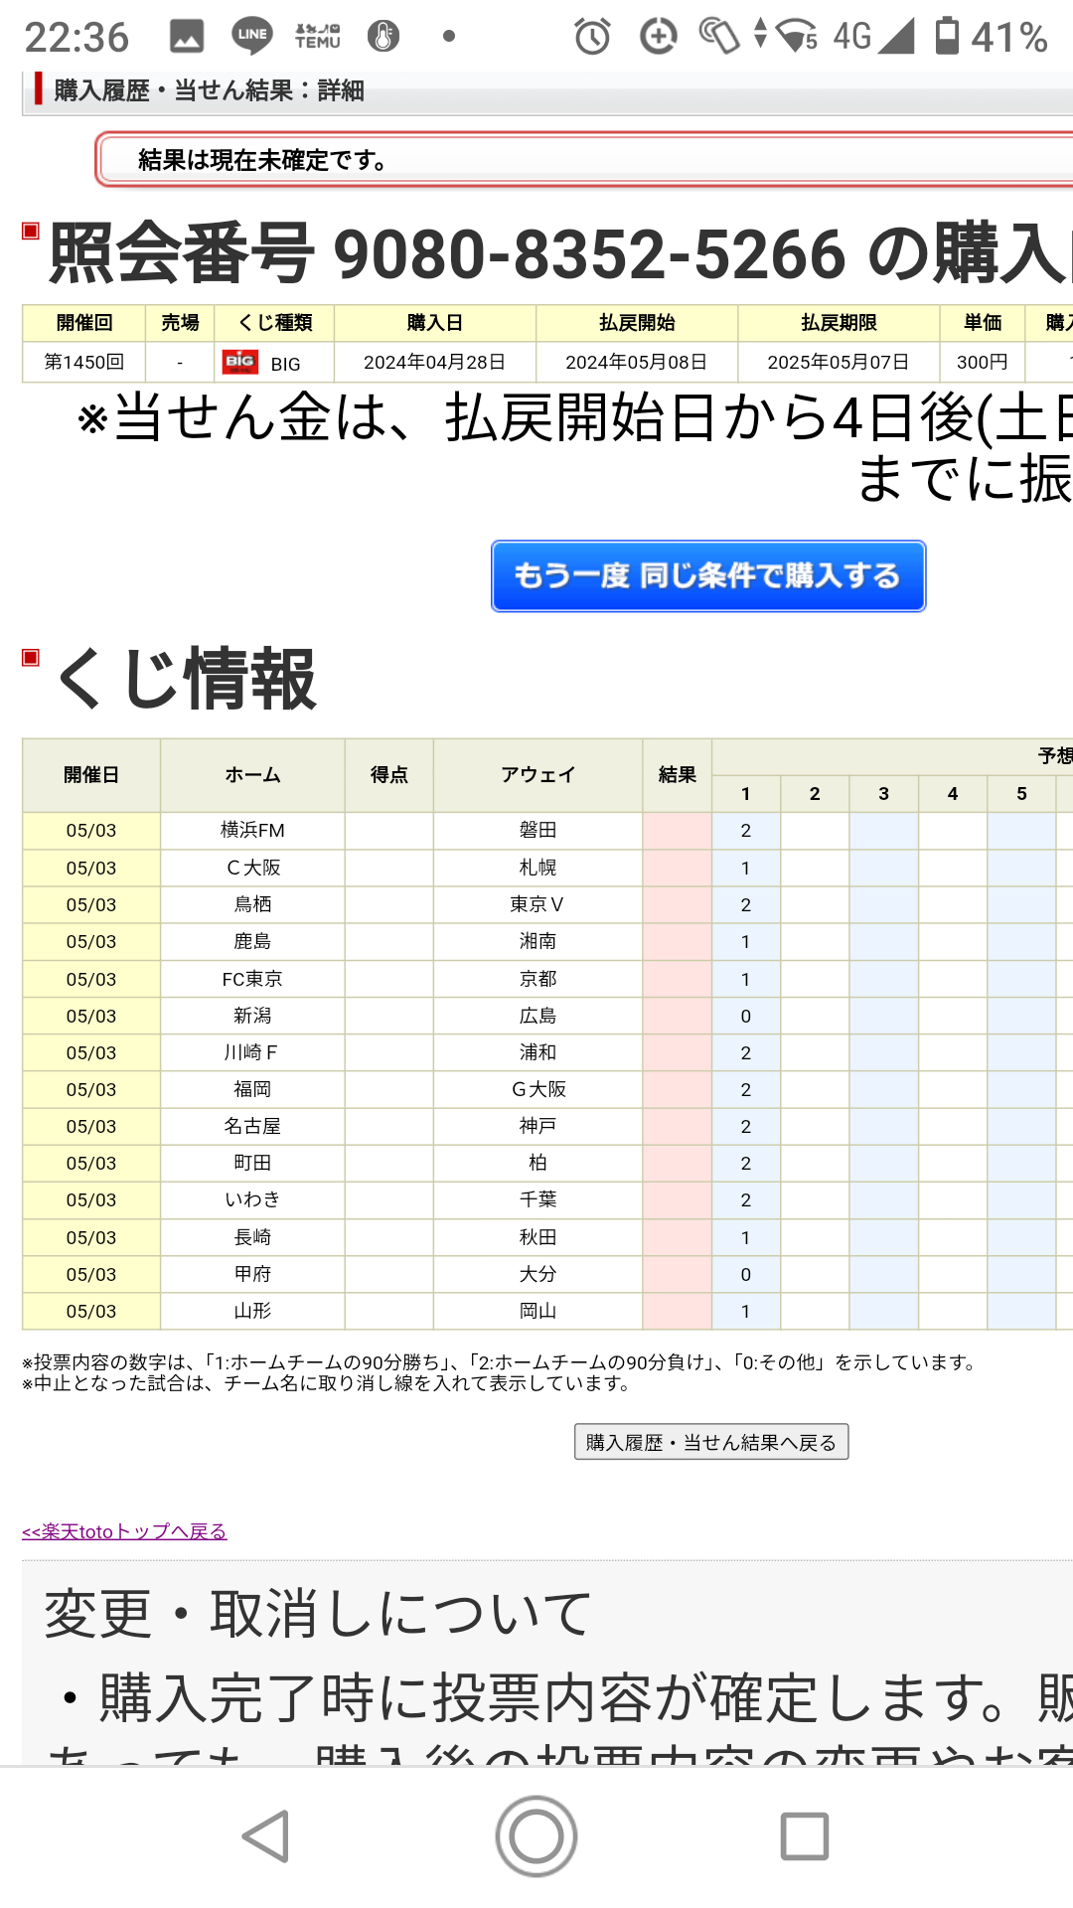Select away team 秋田
This screenshot has width=1073, height=1908.
pyautogui.click(x=537, y=1237)
